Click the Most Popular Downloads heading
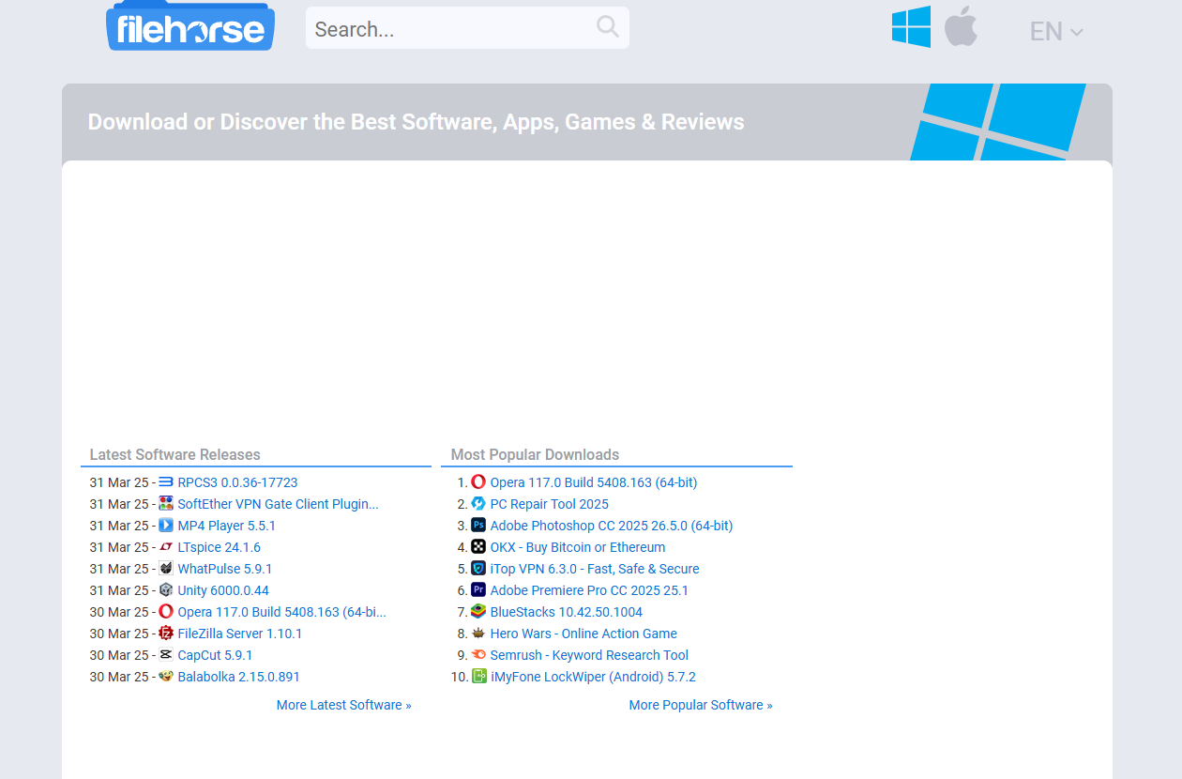The image size is (1182, 779). point(535,454)
